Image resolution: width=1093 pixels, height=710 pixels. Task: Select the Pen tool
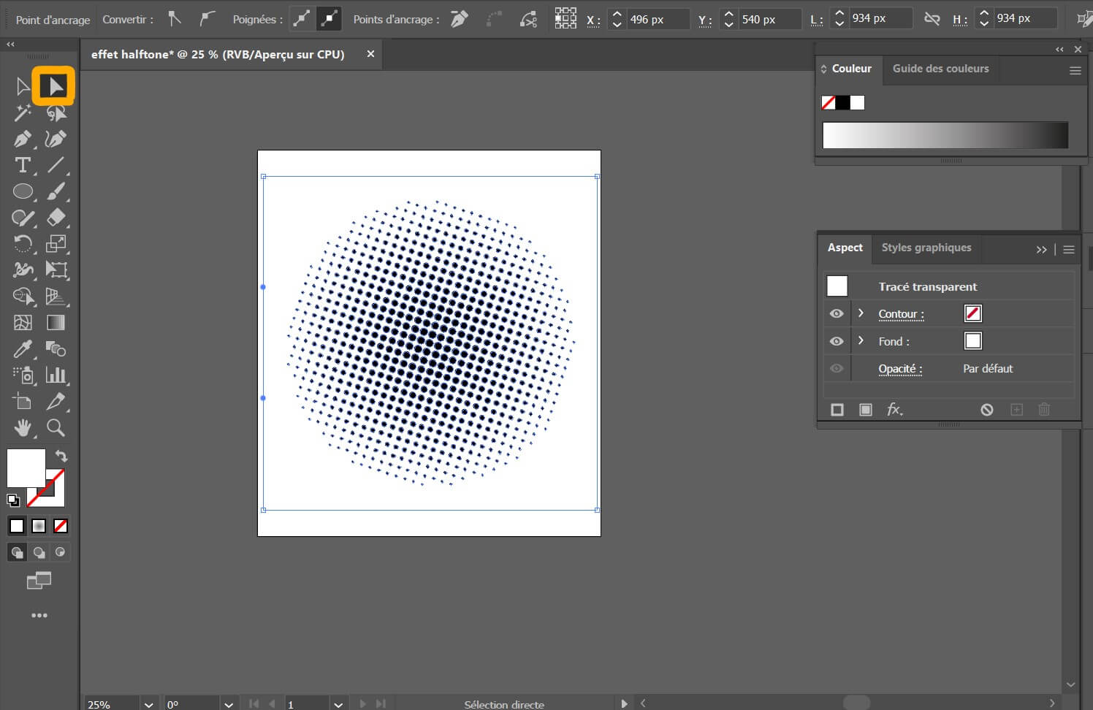[x=23, y=139]
